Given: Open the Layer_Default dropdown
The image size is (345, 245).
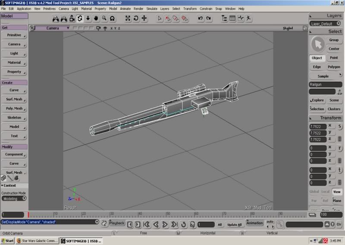Looking at the screenshot, I should 325,24.
